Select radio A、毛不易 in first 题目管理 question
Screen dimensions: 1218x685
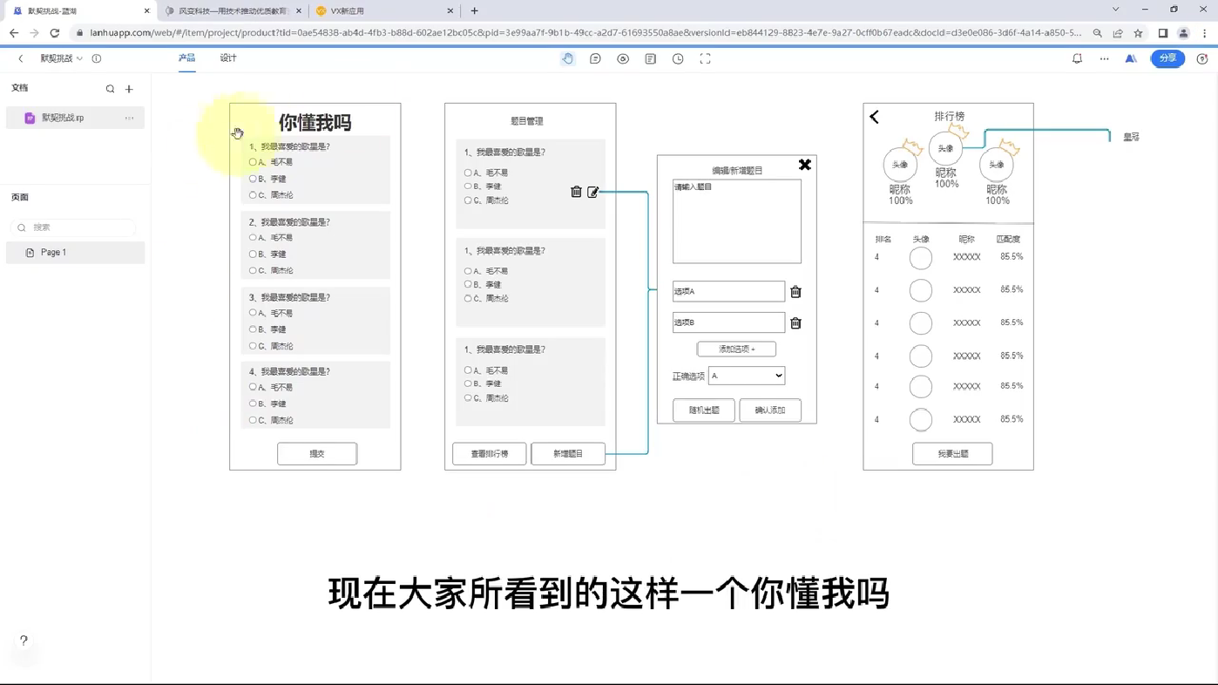click(x=468, y=173)
